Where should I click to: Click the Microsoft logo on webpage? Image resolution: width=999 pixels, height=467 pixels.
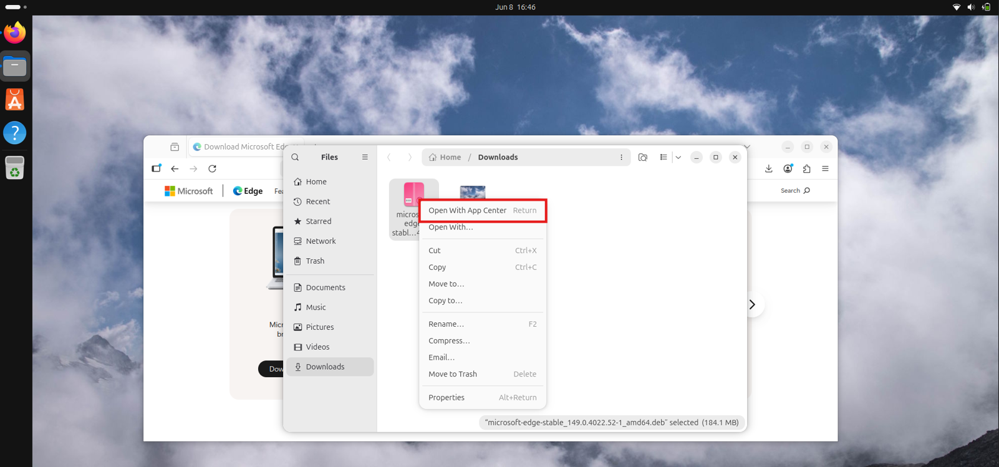(x=188, y=191)
